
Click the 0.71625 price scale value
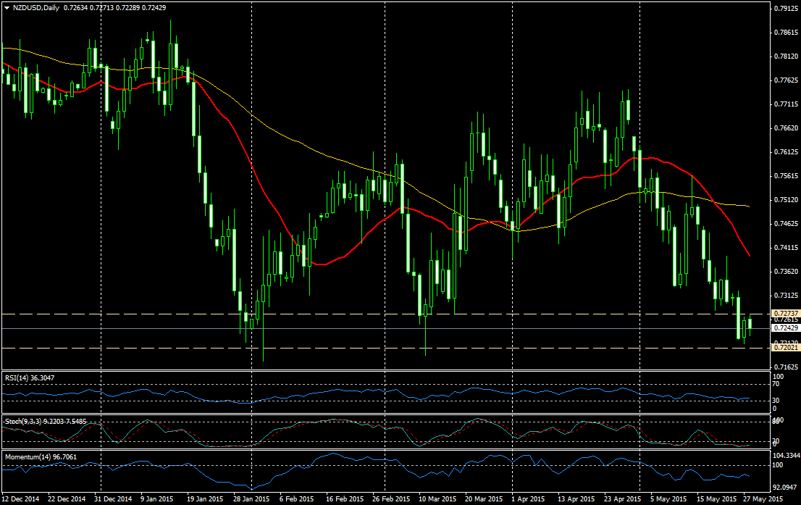click(x=785, y=367)
